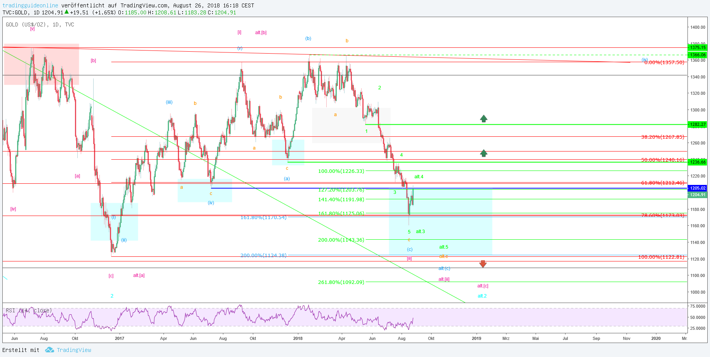The image size is (710, 357).
Task: Click the 1400.00 price scale value
Action: [698, 27]
